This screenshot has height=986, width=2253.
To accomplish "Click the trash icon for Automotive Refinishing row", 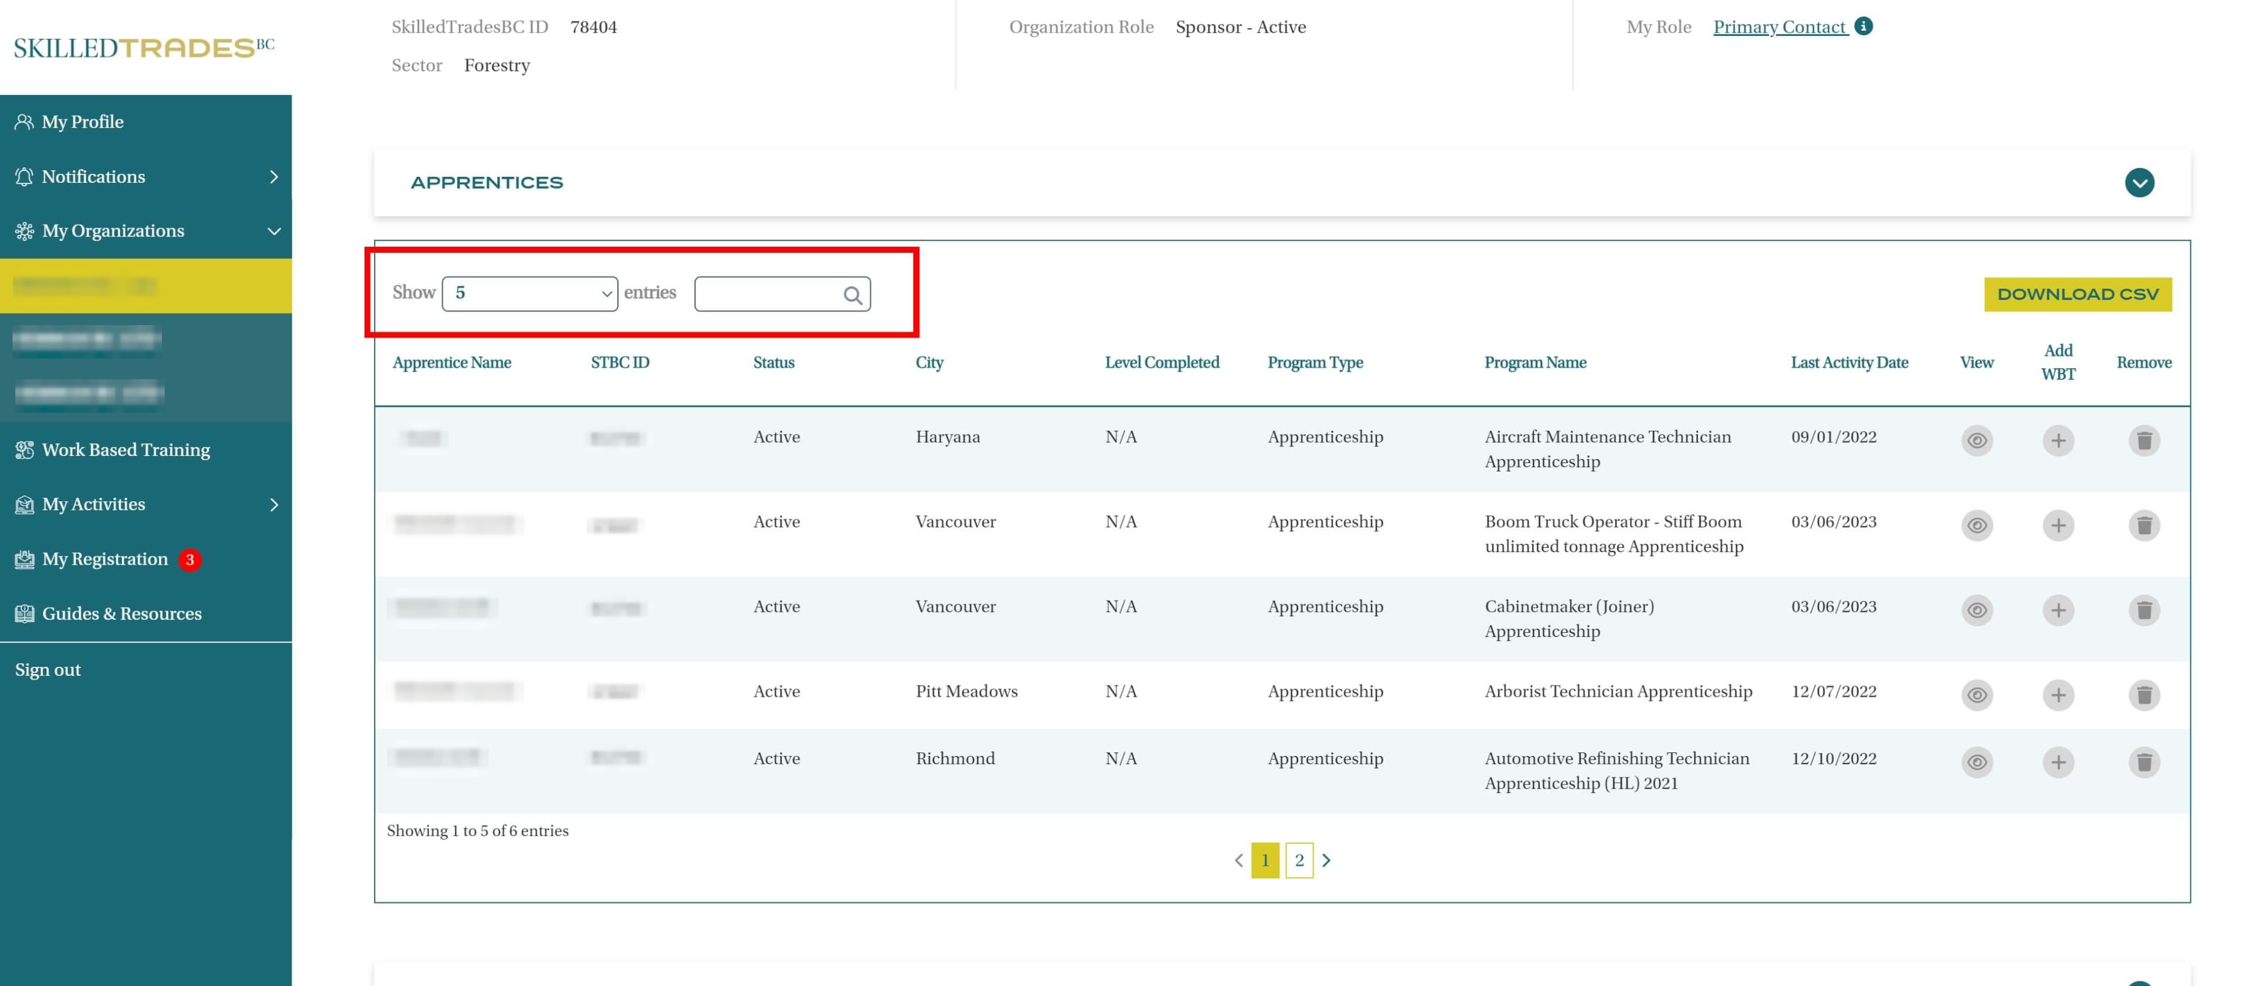I will tap(2144, 762).
